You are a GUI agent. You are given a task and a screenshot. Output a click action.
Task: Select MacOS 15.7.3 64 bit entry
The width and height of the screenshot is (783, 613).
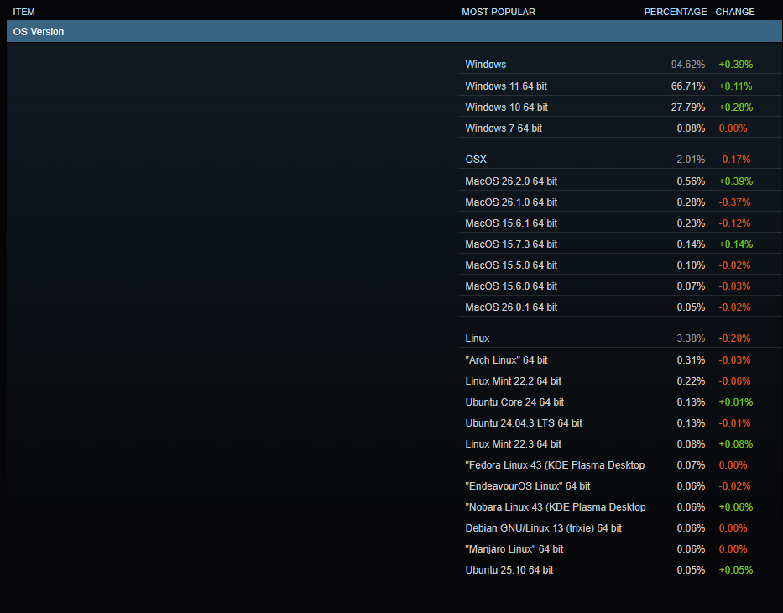click(511, 244)
